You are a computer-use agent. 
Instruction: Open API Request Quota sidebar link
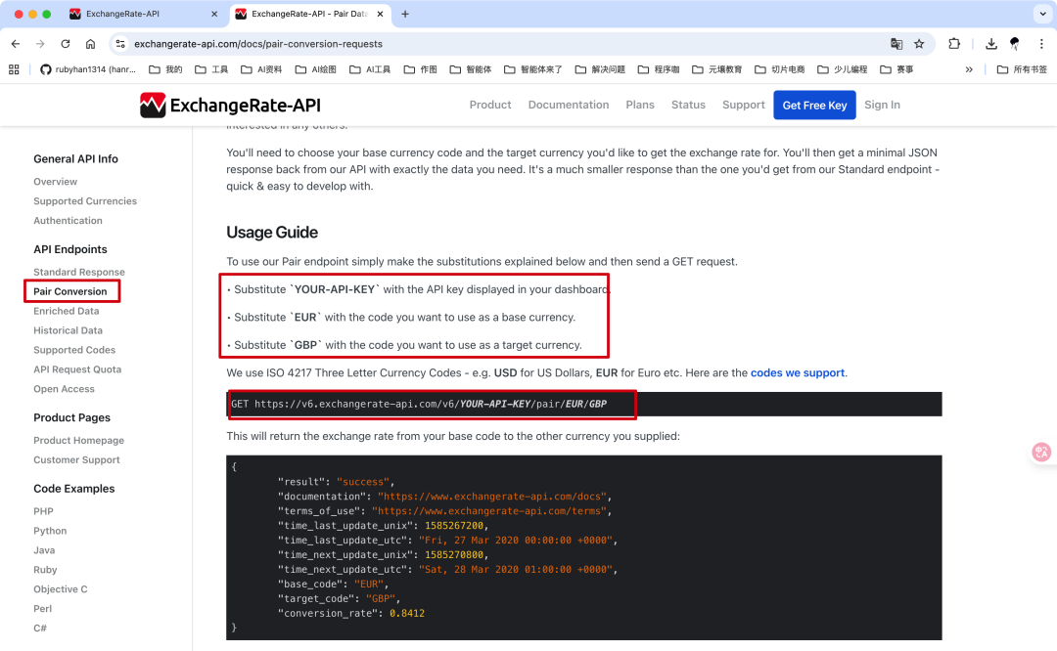(x=77, y=369)
